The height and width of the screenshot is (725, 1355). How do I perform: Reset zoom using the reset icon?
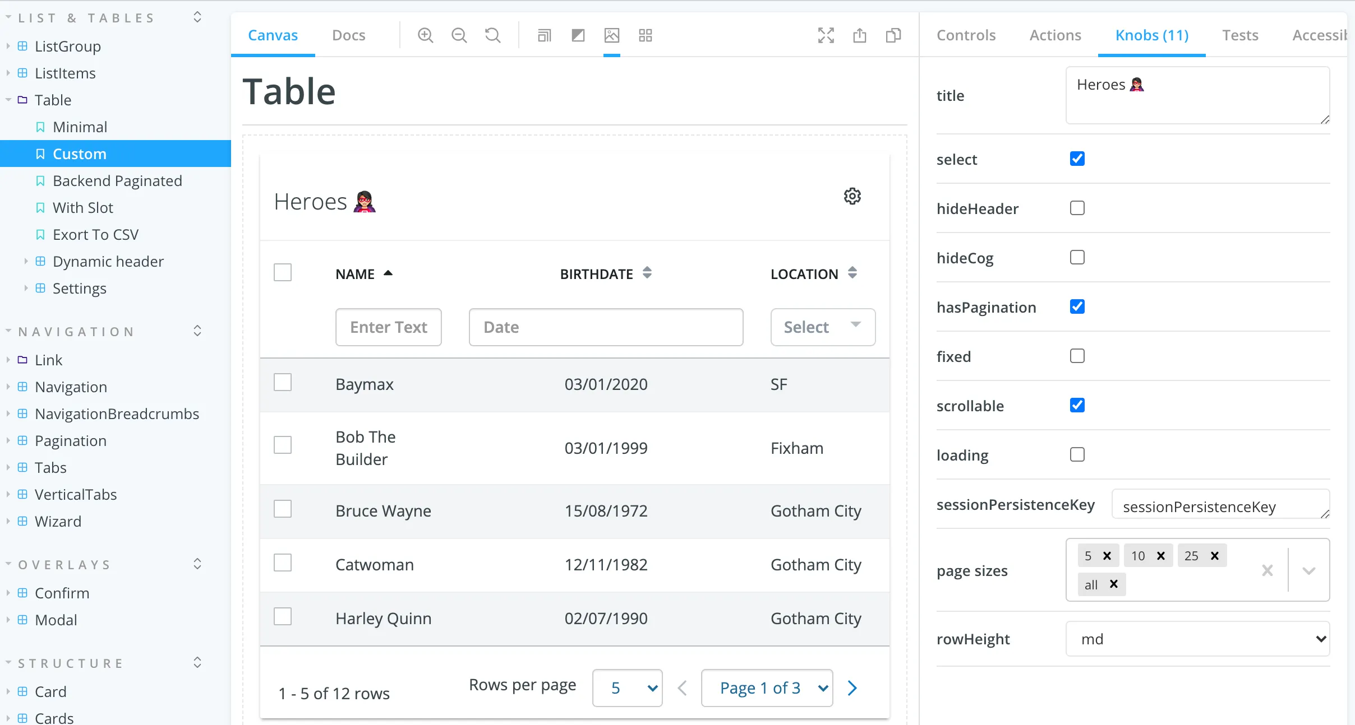click(x=493, y=35)
